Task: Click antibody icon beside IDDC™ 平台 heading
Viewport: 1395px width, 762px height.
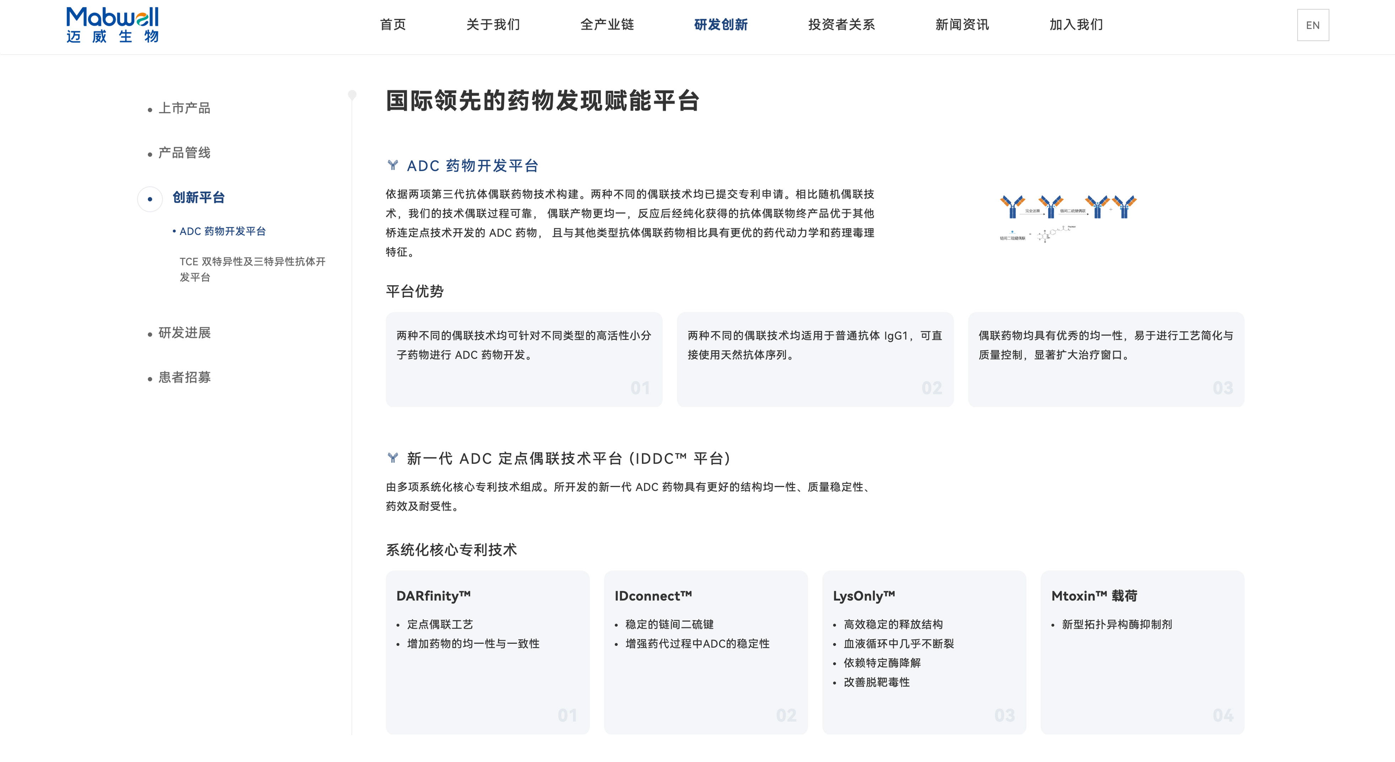Action: [x=393, y=458]
